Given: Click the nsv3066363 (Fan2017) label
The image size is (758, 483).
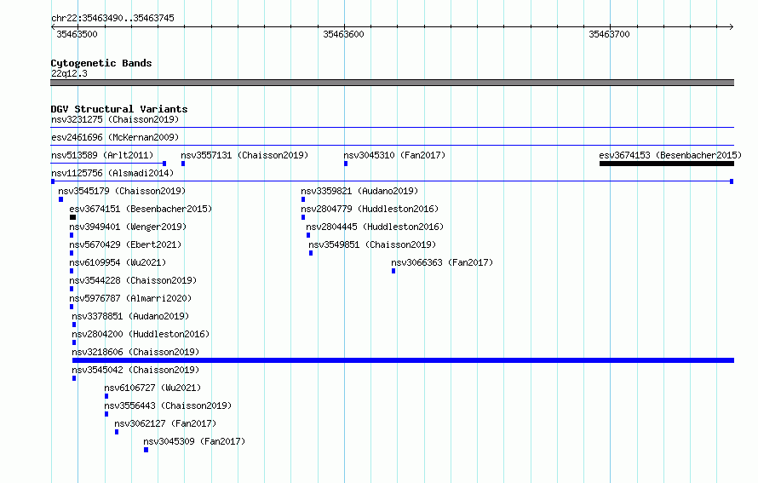Looking at the screenshot, I should click(442, 262).
